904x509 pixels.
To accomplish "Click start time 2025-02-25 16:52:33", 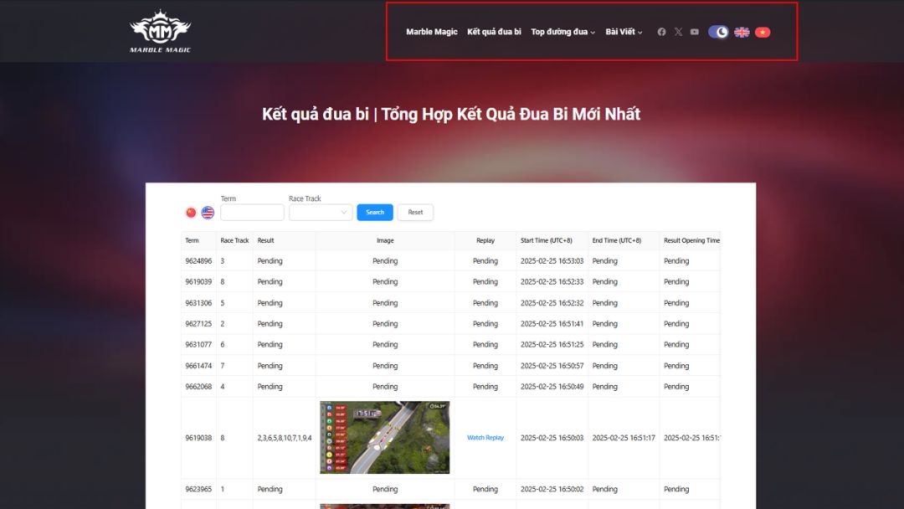I will pyautogui.click(x=552, y=282).
